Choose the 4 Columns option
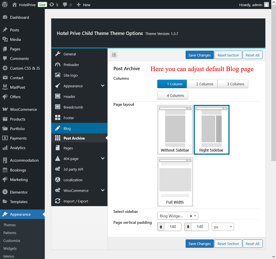This screenshot has height=259, width=276. (x=173, y=95)
